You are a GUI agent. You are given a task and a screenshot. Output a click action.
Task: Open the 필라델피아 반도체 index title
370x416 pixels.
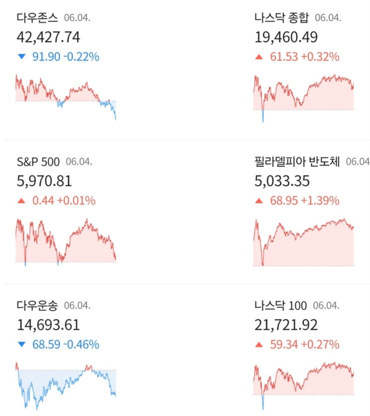297,162
